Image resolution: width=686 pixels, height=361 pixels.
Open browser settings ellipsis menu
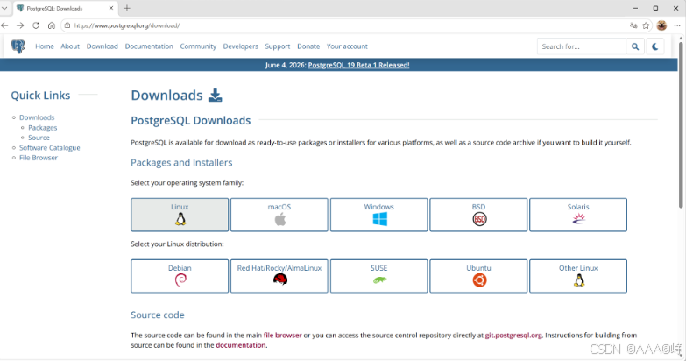tap(677, 25)
